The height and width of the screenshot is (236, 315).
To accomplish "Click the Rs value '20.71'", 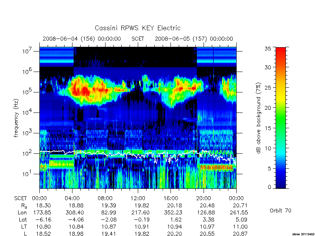I will (x=240, y=205).
